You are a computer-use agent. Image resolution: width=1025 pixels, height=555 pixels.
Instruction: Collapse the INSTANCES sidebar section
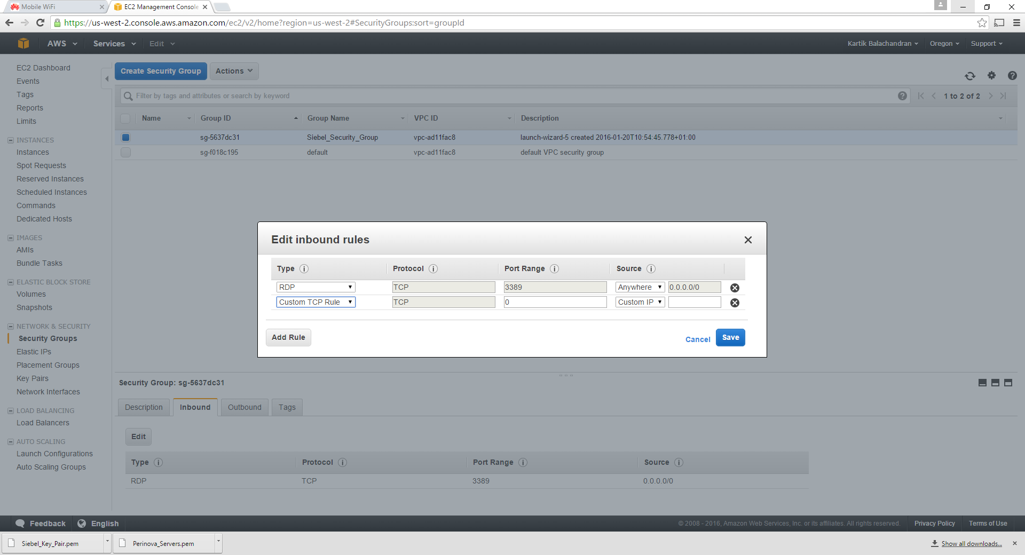pyautogui.click(x=10, y=140)
